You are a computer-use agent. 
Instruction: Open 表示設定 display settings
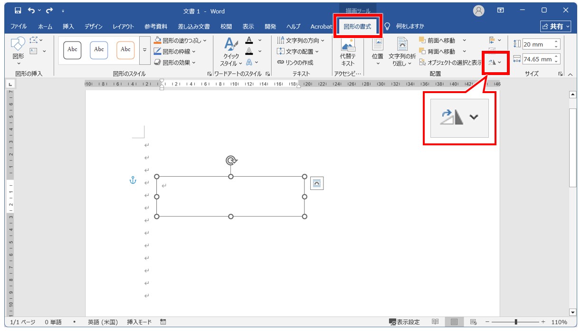(x=404, y=322)
